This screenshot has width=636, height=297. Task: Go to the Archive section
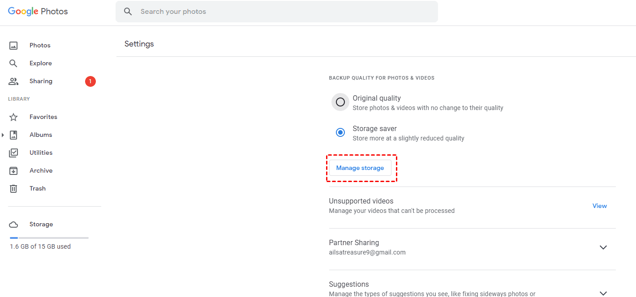coord(41,171)
